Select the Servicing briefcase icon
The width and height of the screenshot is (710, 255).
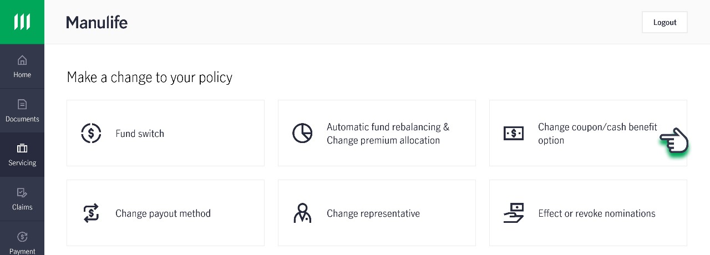coord(22,148)
